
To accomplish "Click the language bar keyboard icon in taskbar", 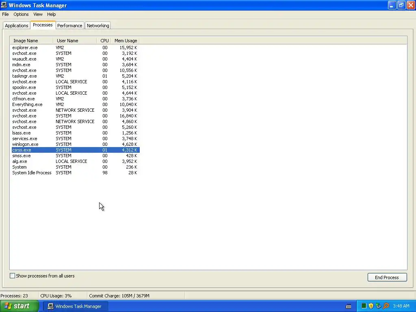I will click(349, 306).
